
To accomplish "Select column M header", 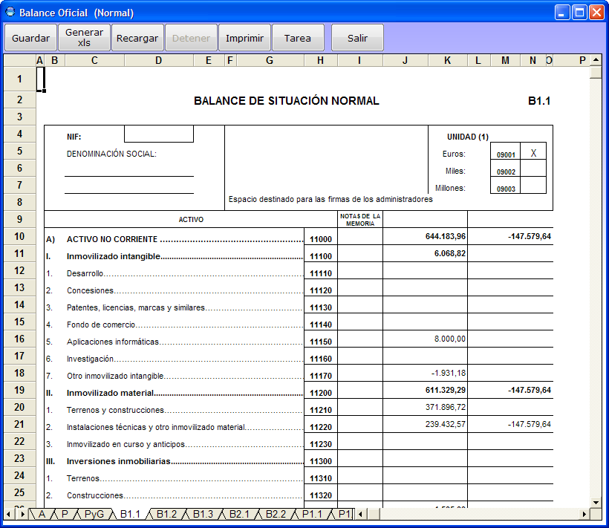I will (x=505, y=60).
